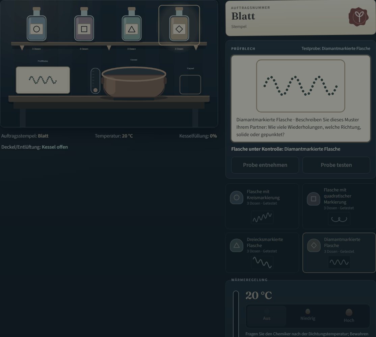
Task: Click the 'Blatt' order heading
Action: click(243, 16)
